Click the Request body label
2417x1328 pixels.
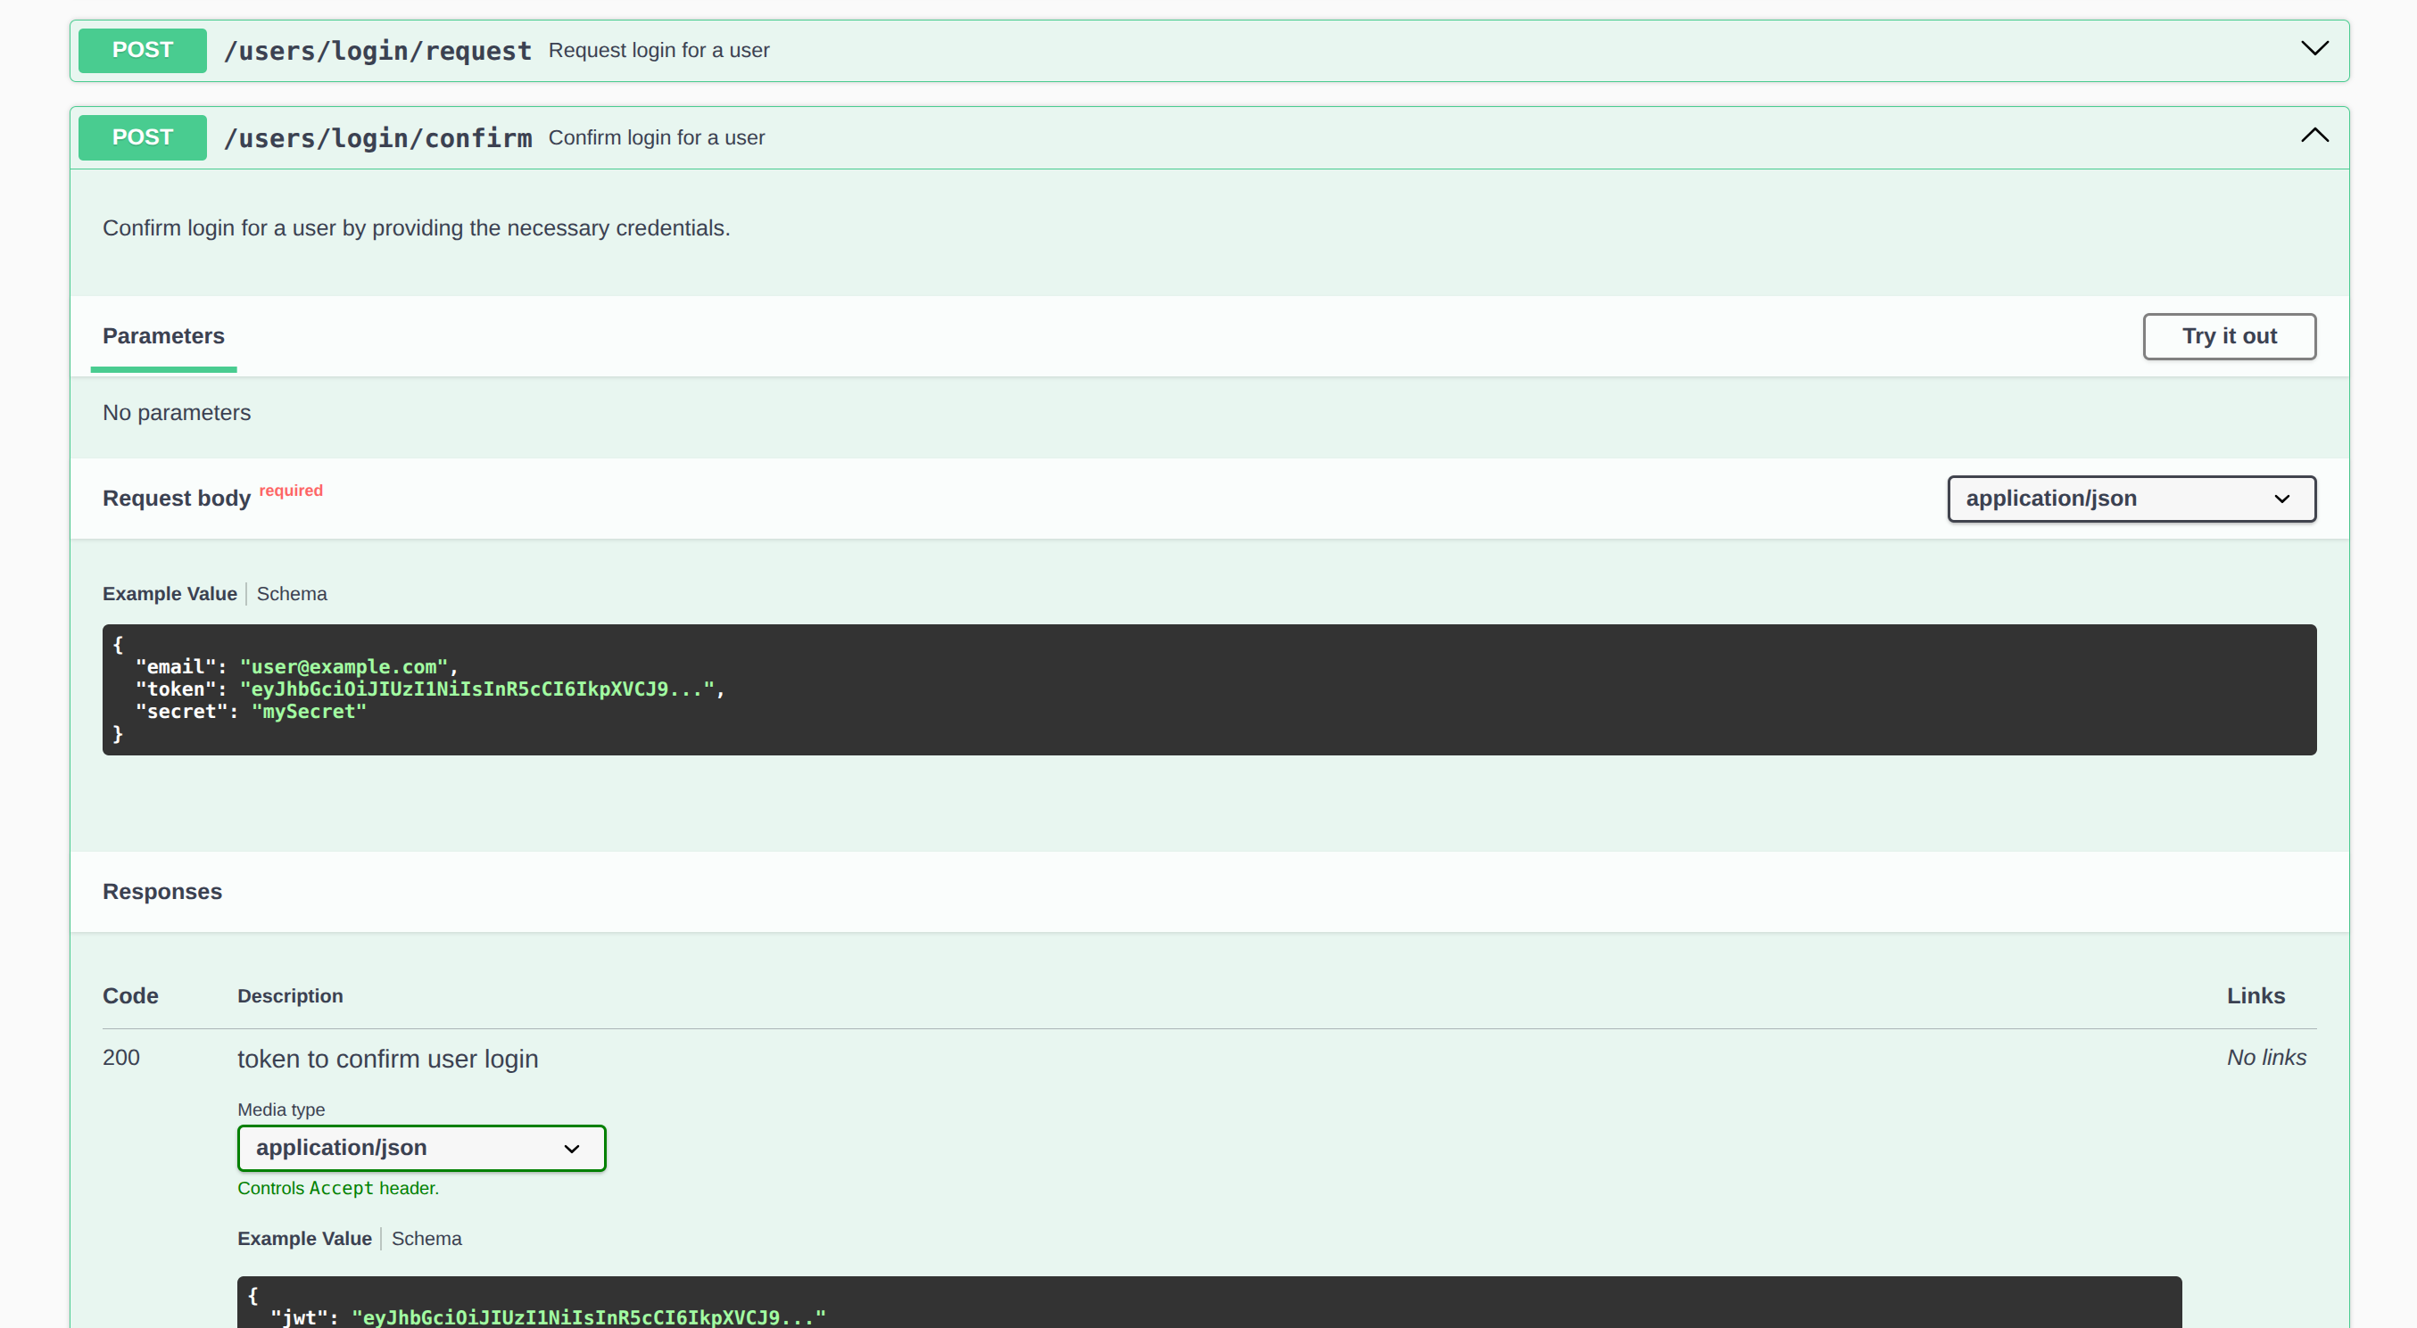177,498
